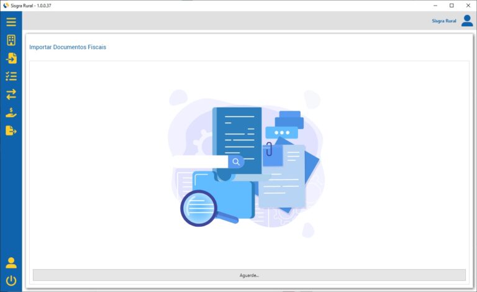
Task: Open the hand with dollar icon
Action: (11, 112)
